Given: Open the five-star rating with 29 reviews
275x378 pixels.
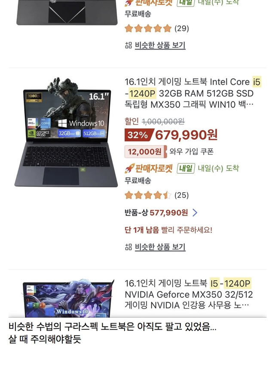Looking at the screenshot, I should [157, 28].
